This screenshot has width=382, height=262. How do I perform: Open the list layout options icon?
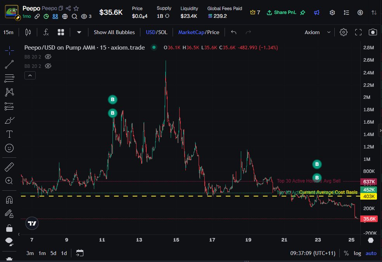(346, 12)
